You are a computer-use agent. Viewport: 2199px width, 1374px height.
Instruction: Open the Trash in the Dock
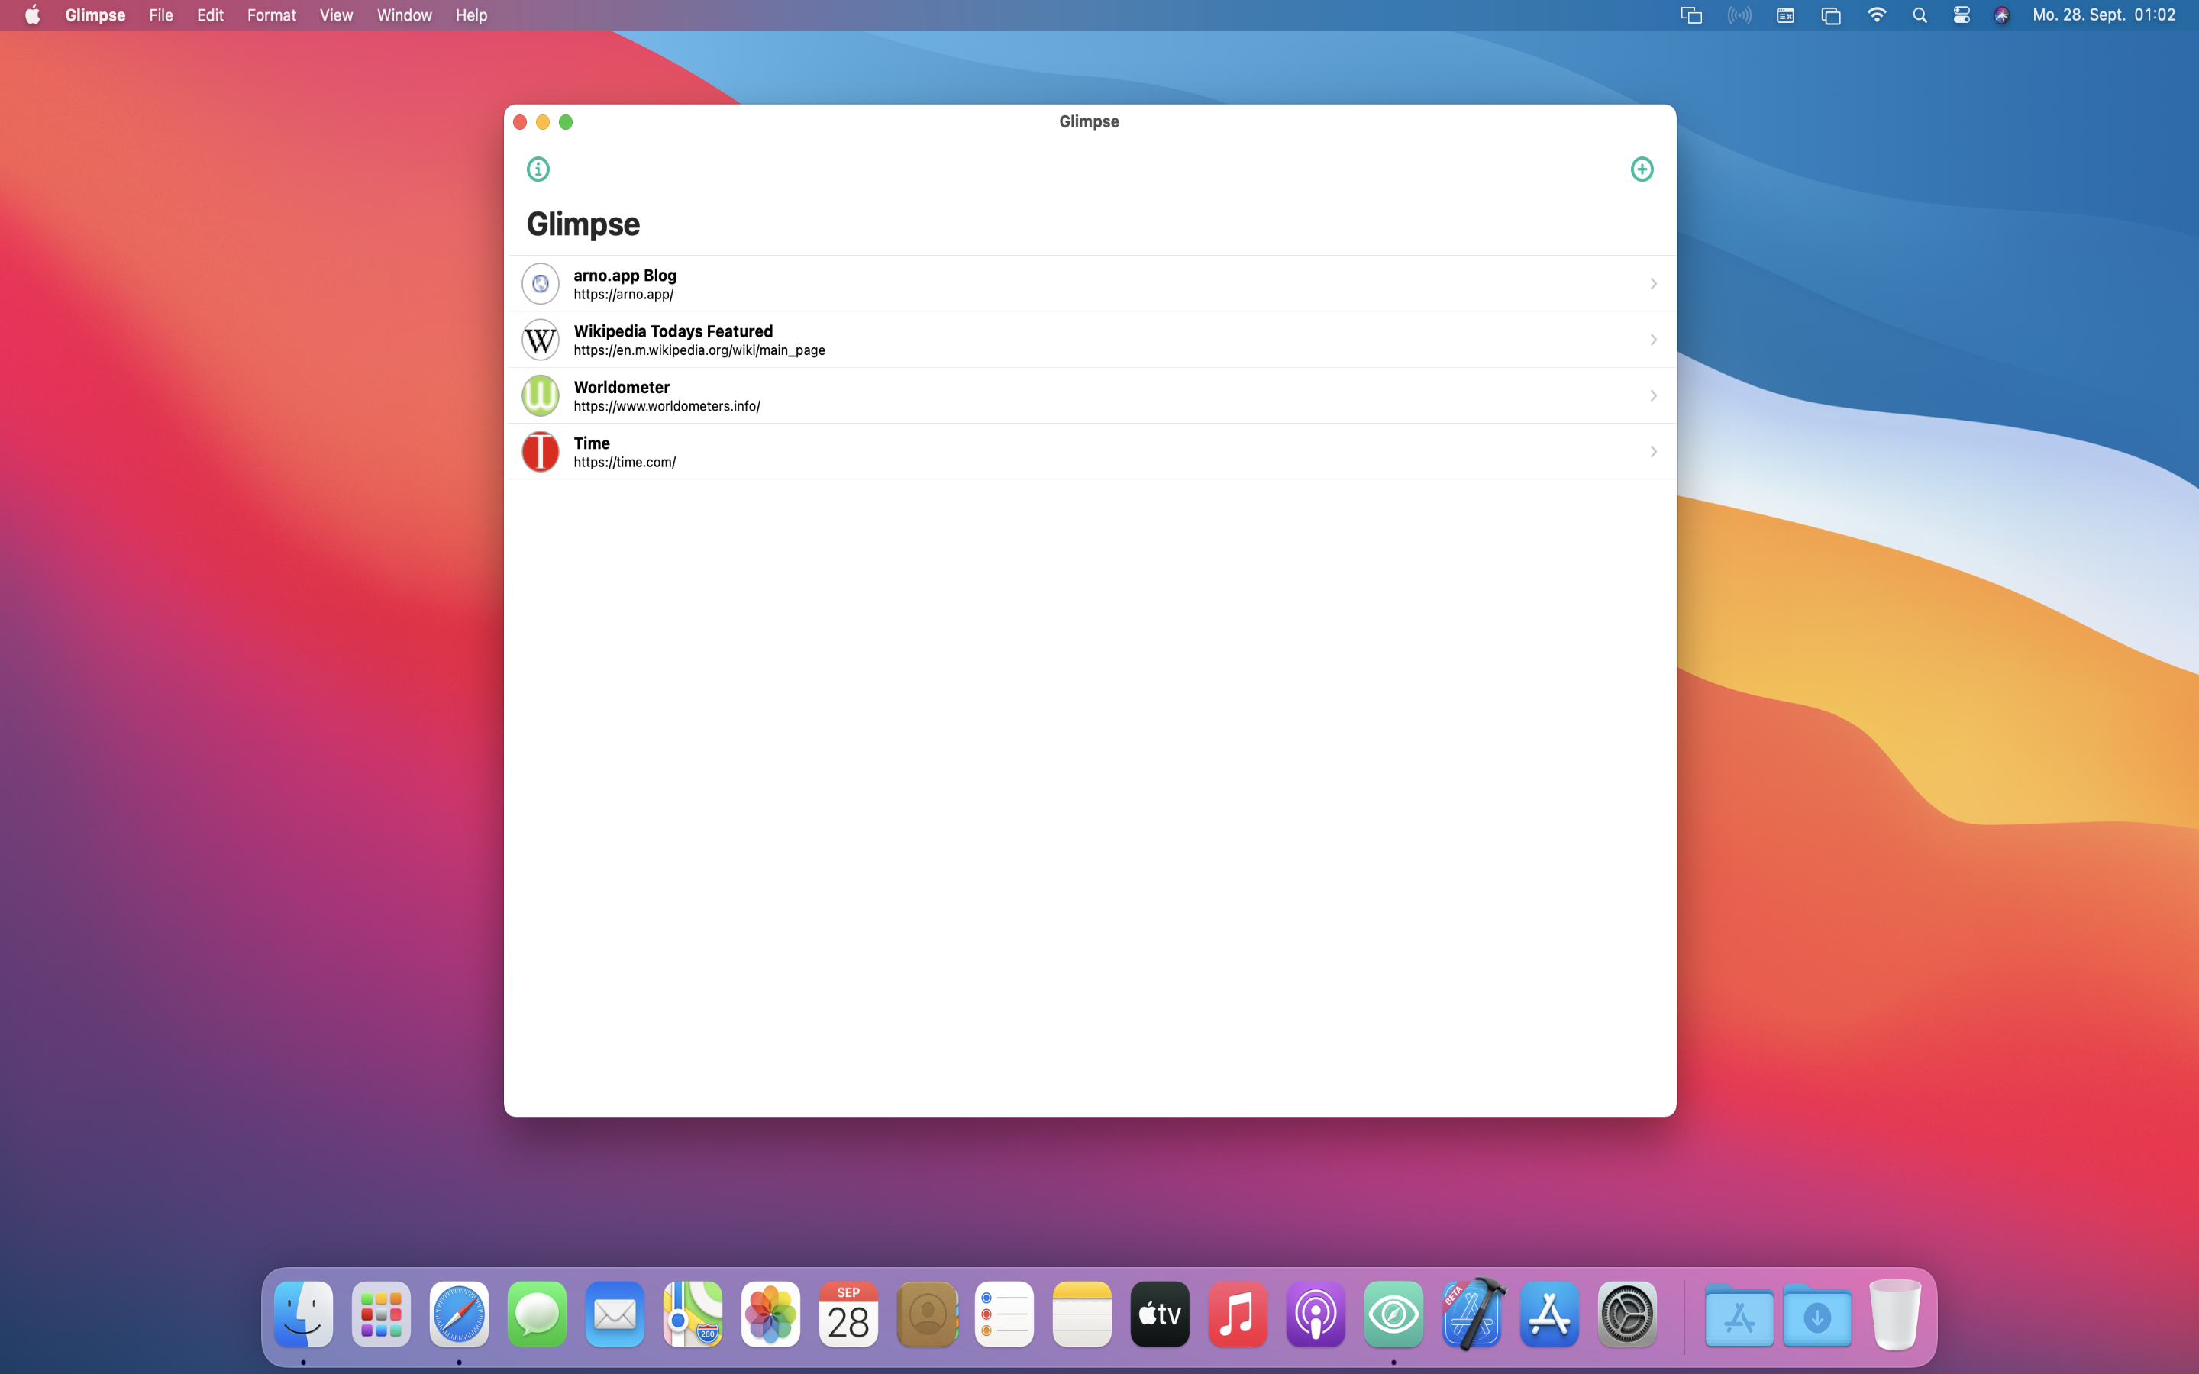point(1896,1314)
